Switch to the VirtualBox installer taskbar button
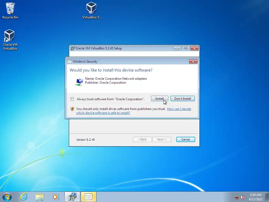The height and width of the screenshot is (202, 269). (x=72, y=197)
